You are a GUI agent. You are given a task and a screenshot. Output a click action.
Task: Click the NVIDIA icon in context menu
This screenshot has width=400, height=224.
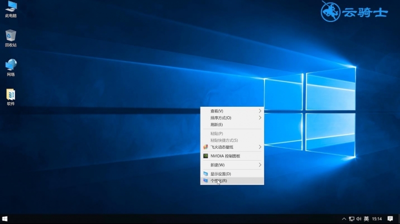click(205, 156)
